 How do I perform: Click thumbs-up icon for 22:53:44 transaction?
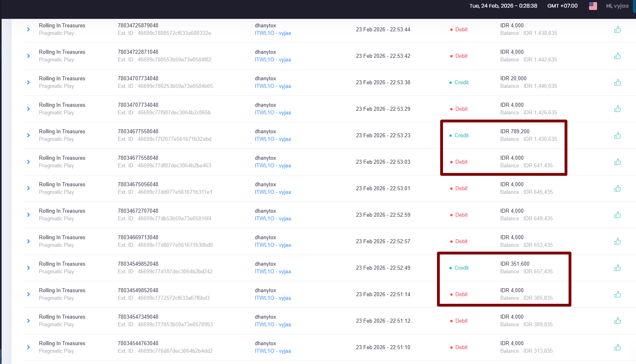pos(618,29)
